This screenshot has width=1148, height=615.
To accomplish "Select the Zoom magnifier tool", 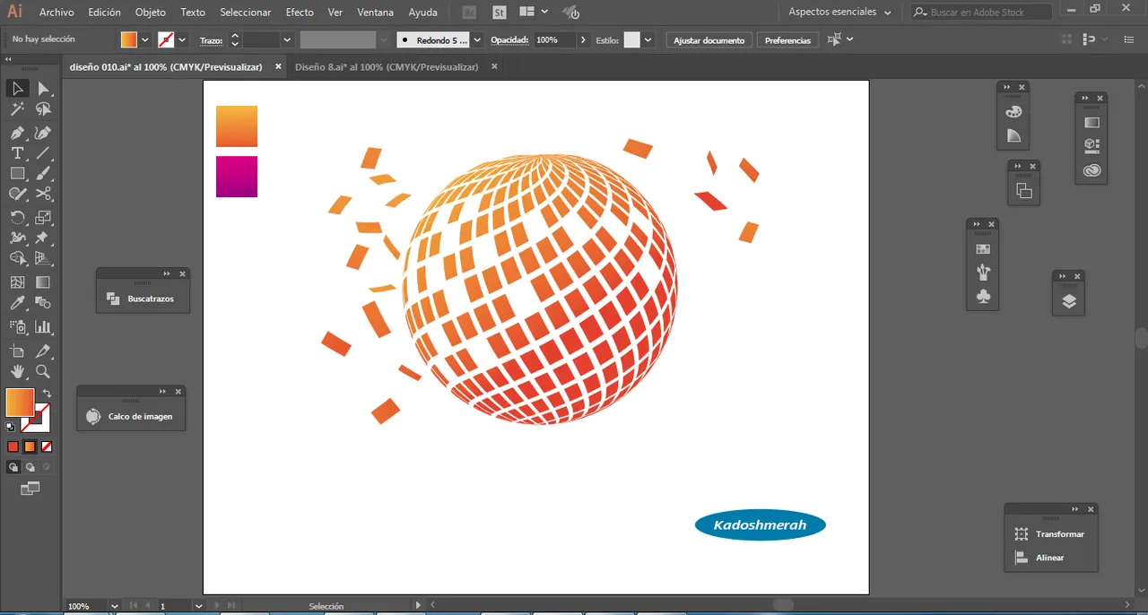I will click(43, 371).
